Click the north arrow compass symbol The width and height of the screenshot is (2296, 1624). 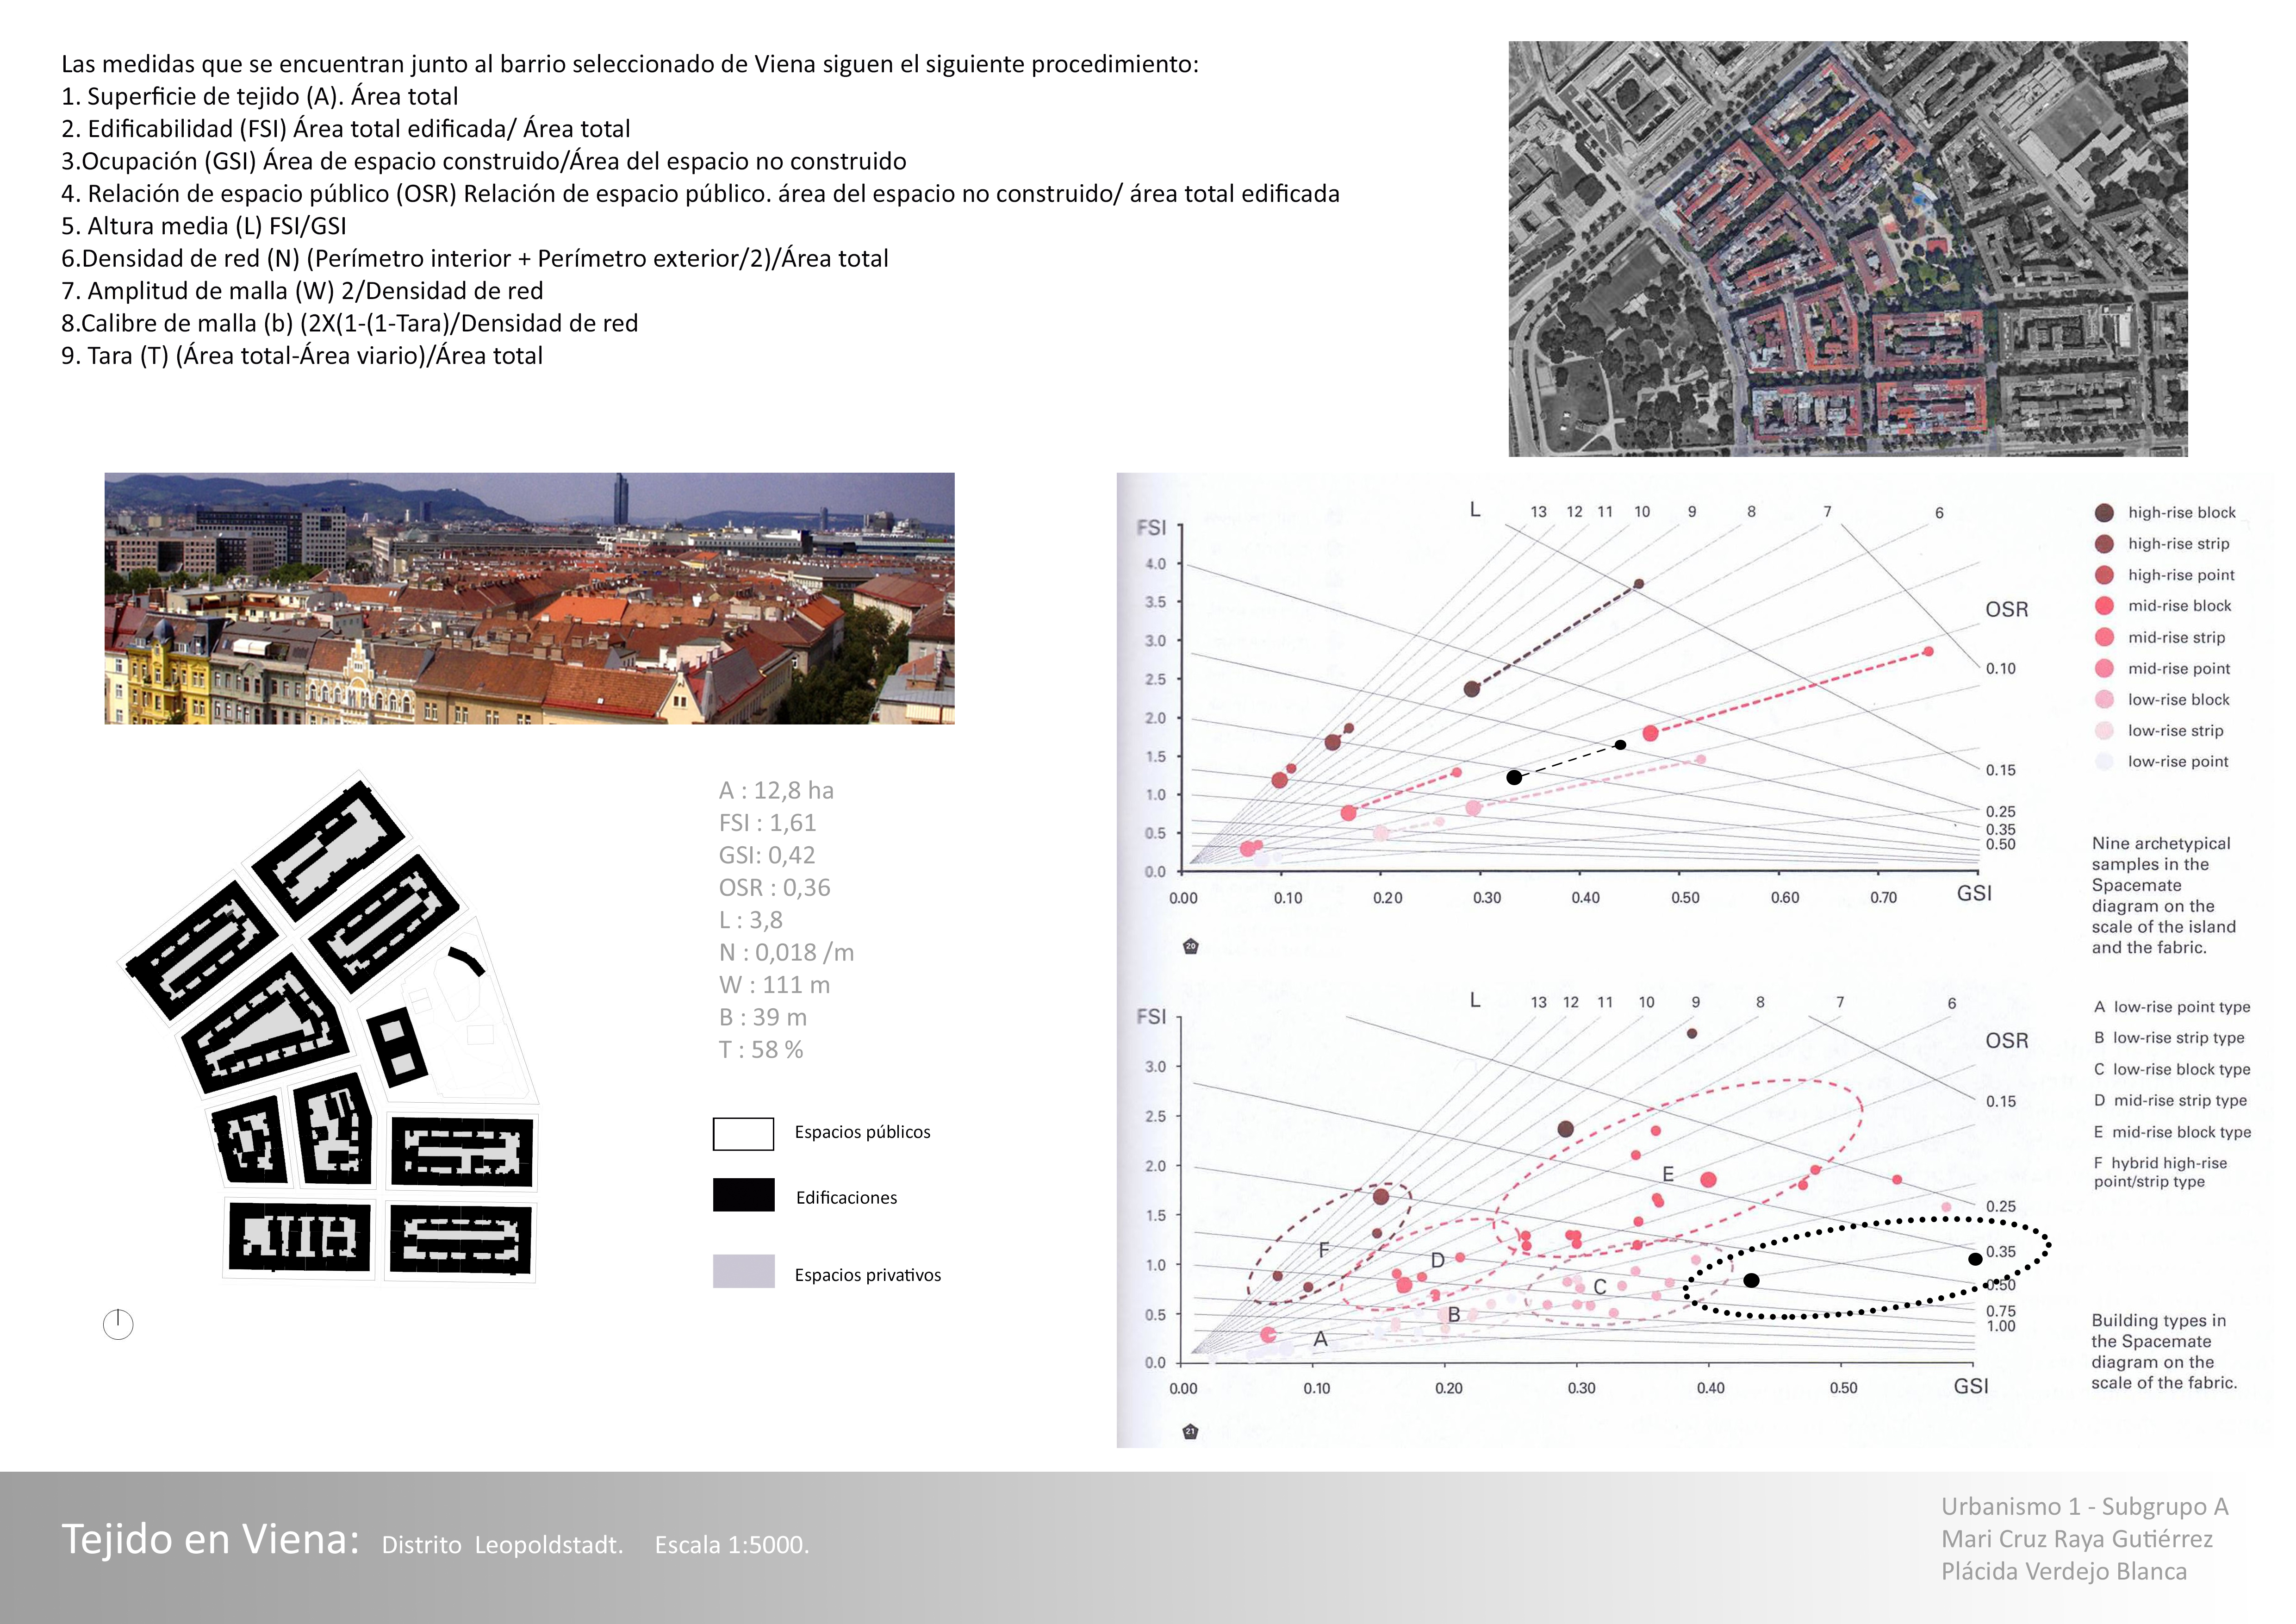click(x=118, y=1324)
